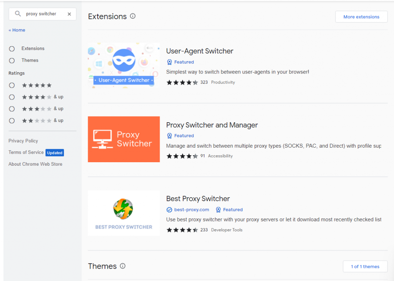
Task: Click the Themes section info icon
Action: (x=122, y=266)
